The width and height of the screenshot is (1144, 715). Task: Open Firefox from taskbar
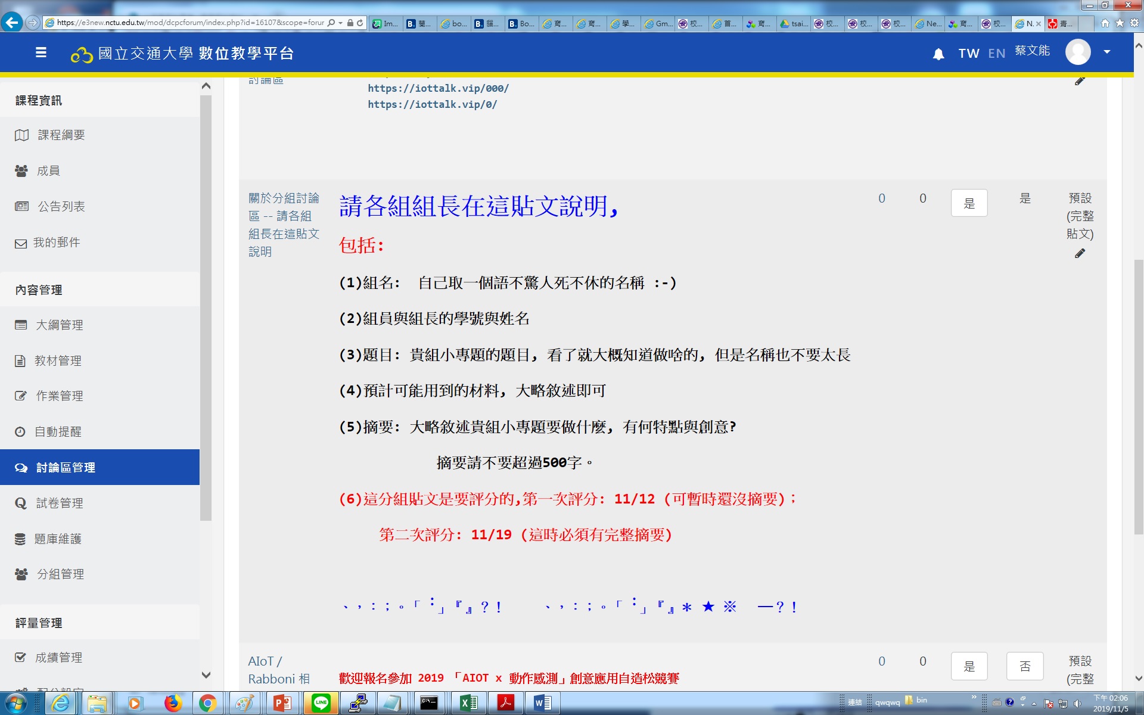pos(173,703)
